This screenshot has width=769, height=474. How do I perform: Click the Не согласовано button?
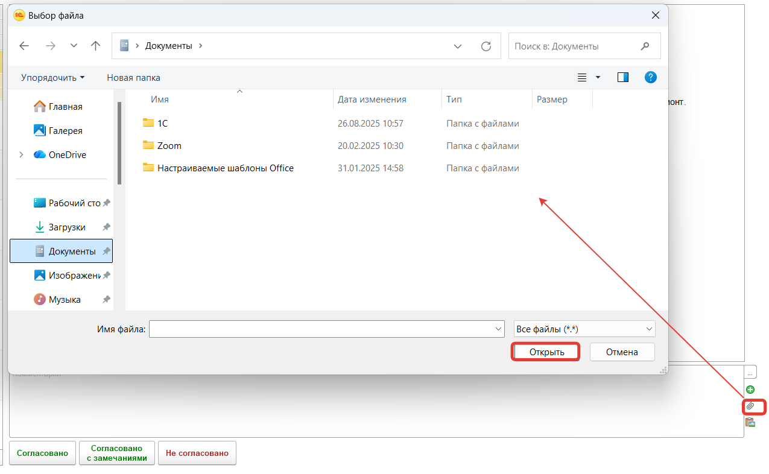pyautogui.click(x=197, y=453)
